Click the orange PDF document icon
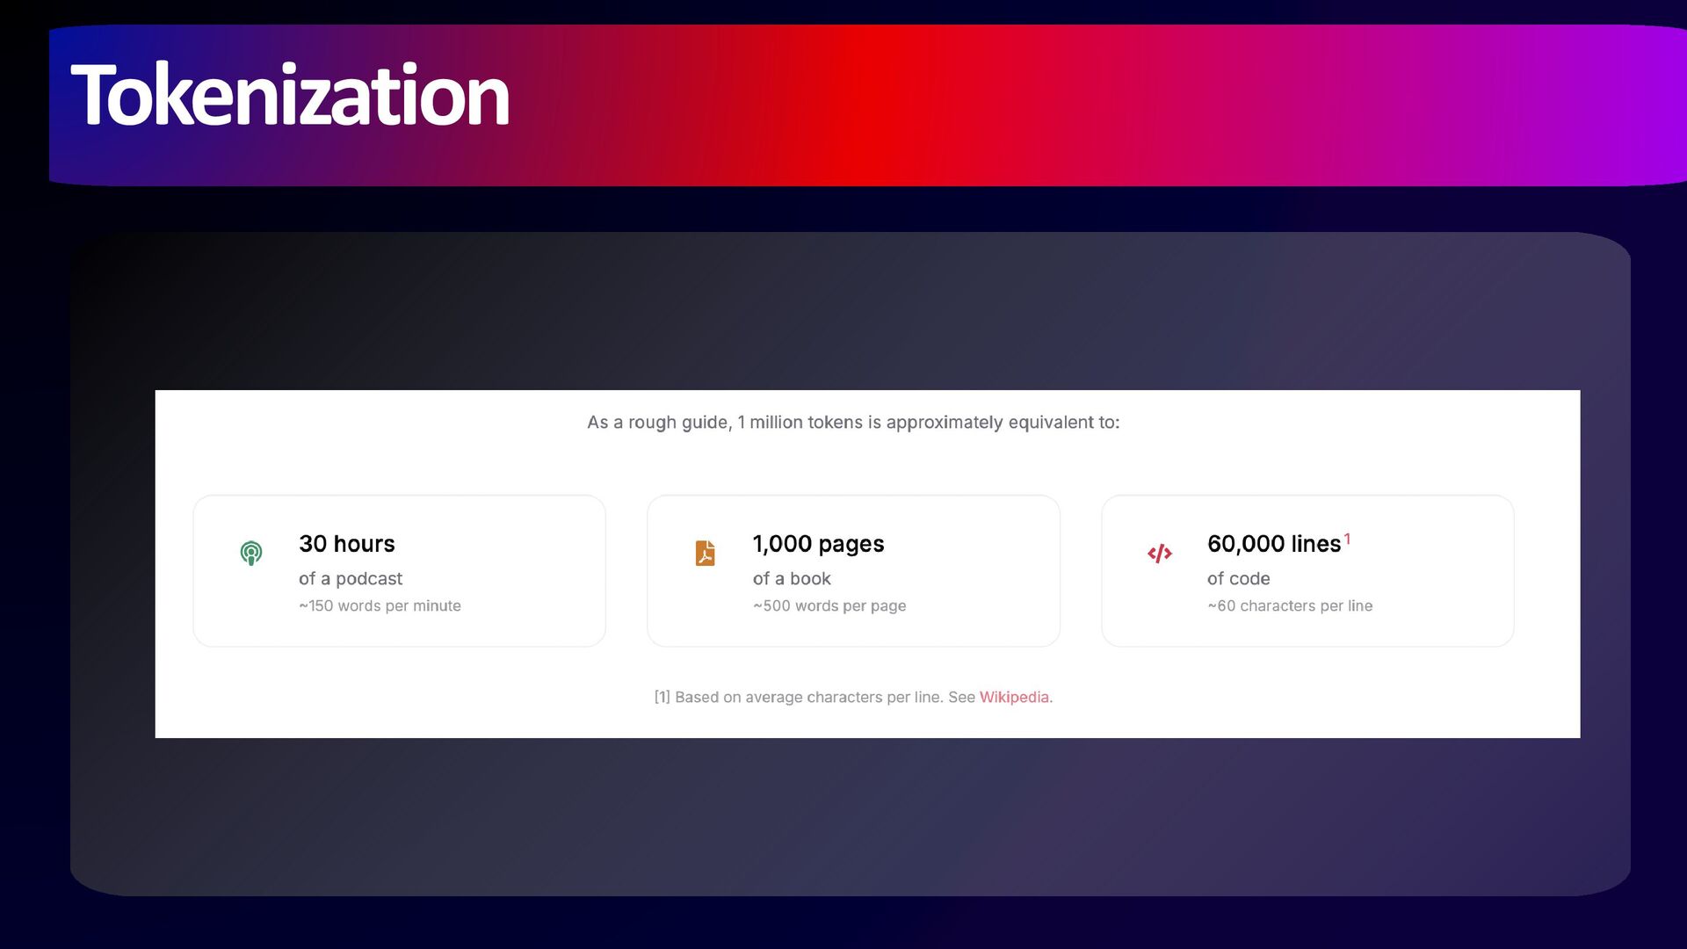1687x949 pixels. coord(705,553)
